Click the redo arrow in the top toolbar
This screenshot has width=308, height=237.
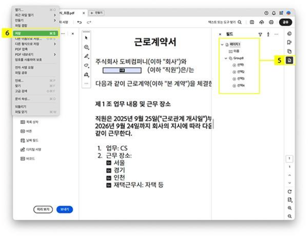pos(89,22)
